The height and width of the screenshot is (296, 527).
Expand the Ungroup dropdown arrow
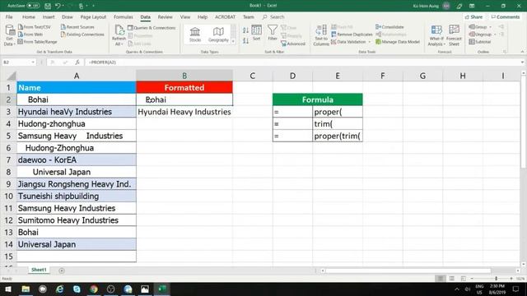point(495,35)
